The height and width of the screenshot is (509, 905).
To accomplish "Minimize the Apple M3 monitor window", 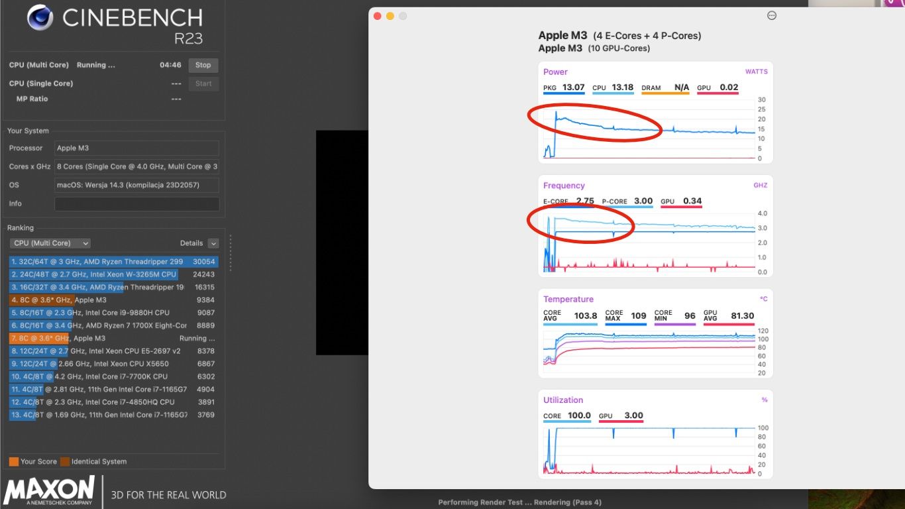I will pyautogui.click(x=390, y=16).
